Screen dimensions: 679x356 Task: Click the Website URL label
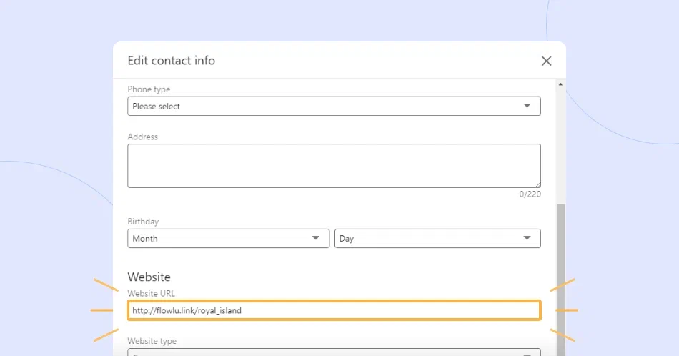[151, 294]
